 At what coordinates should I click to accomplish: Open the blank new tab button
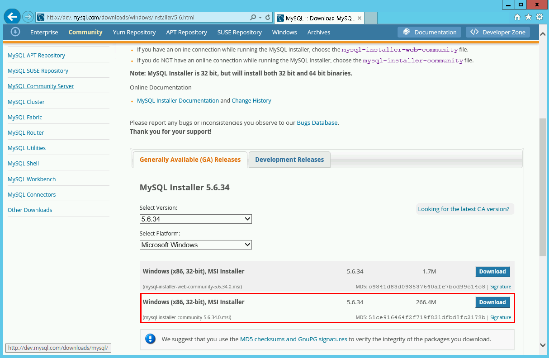[x=371, y=18]
